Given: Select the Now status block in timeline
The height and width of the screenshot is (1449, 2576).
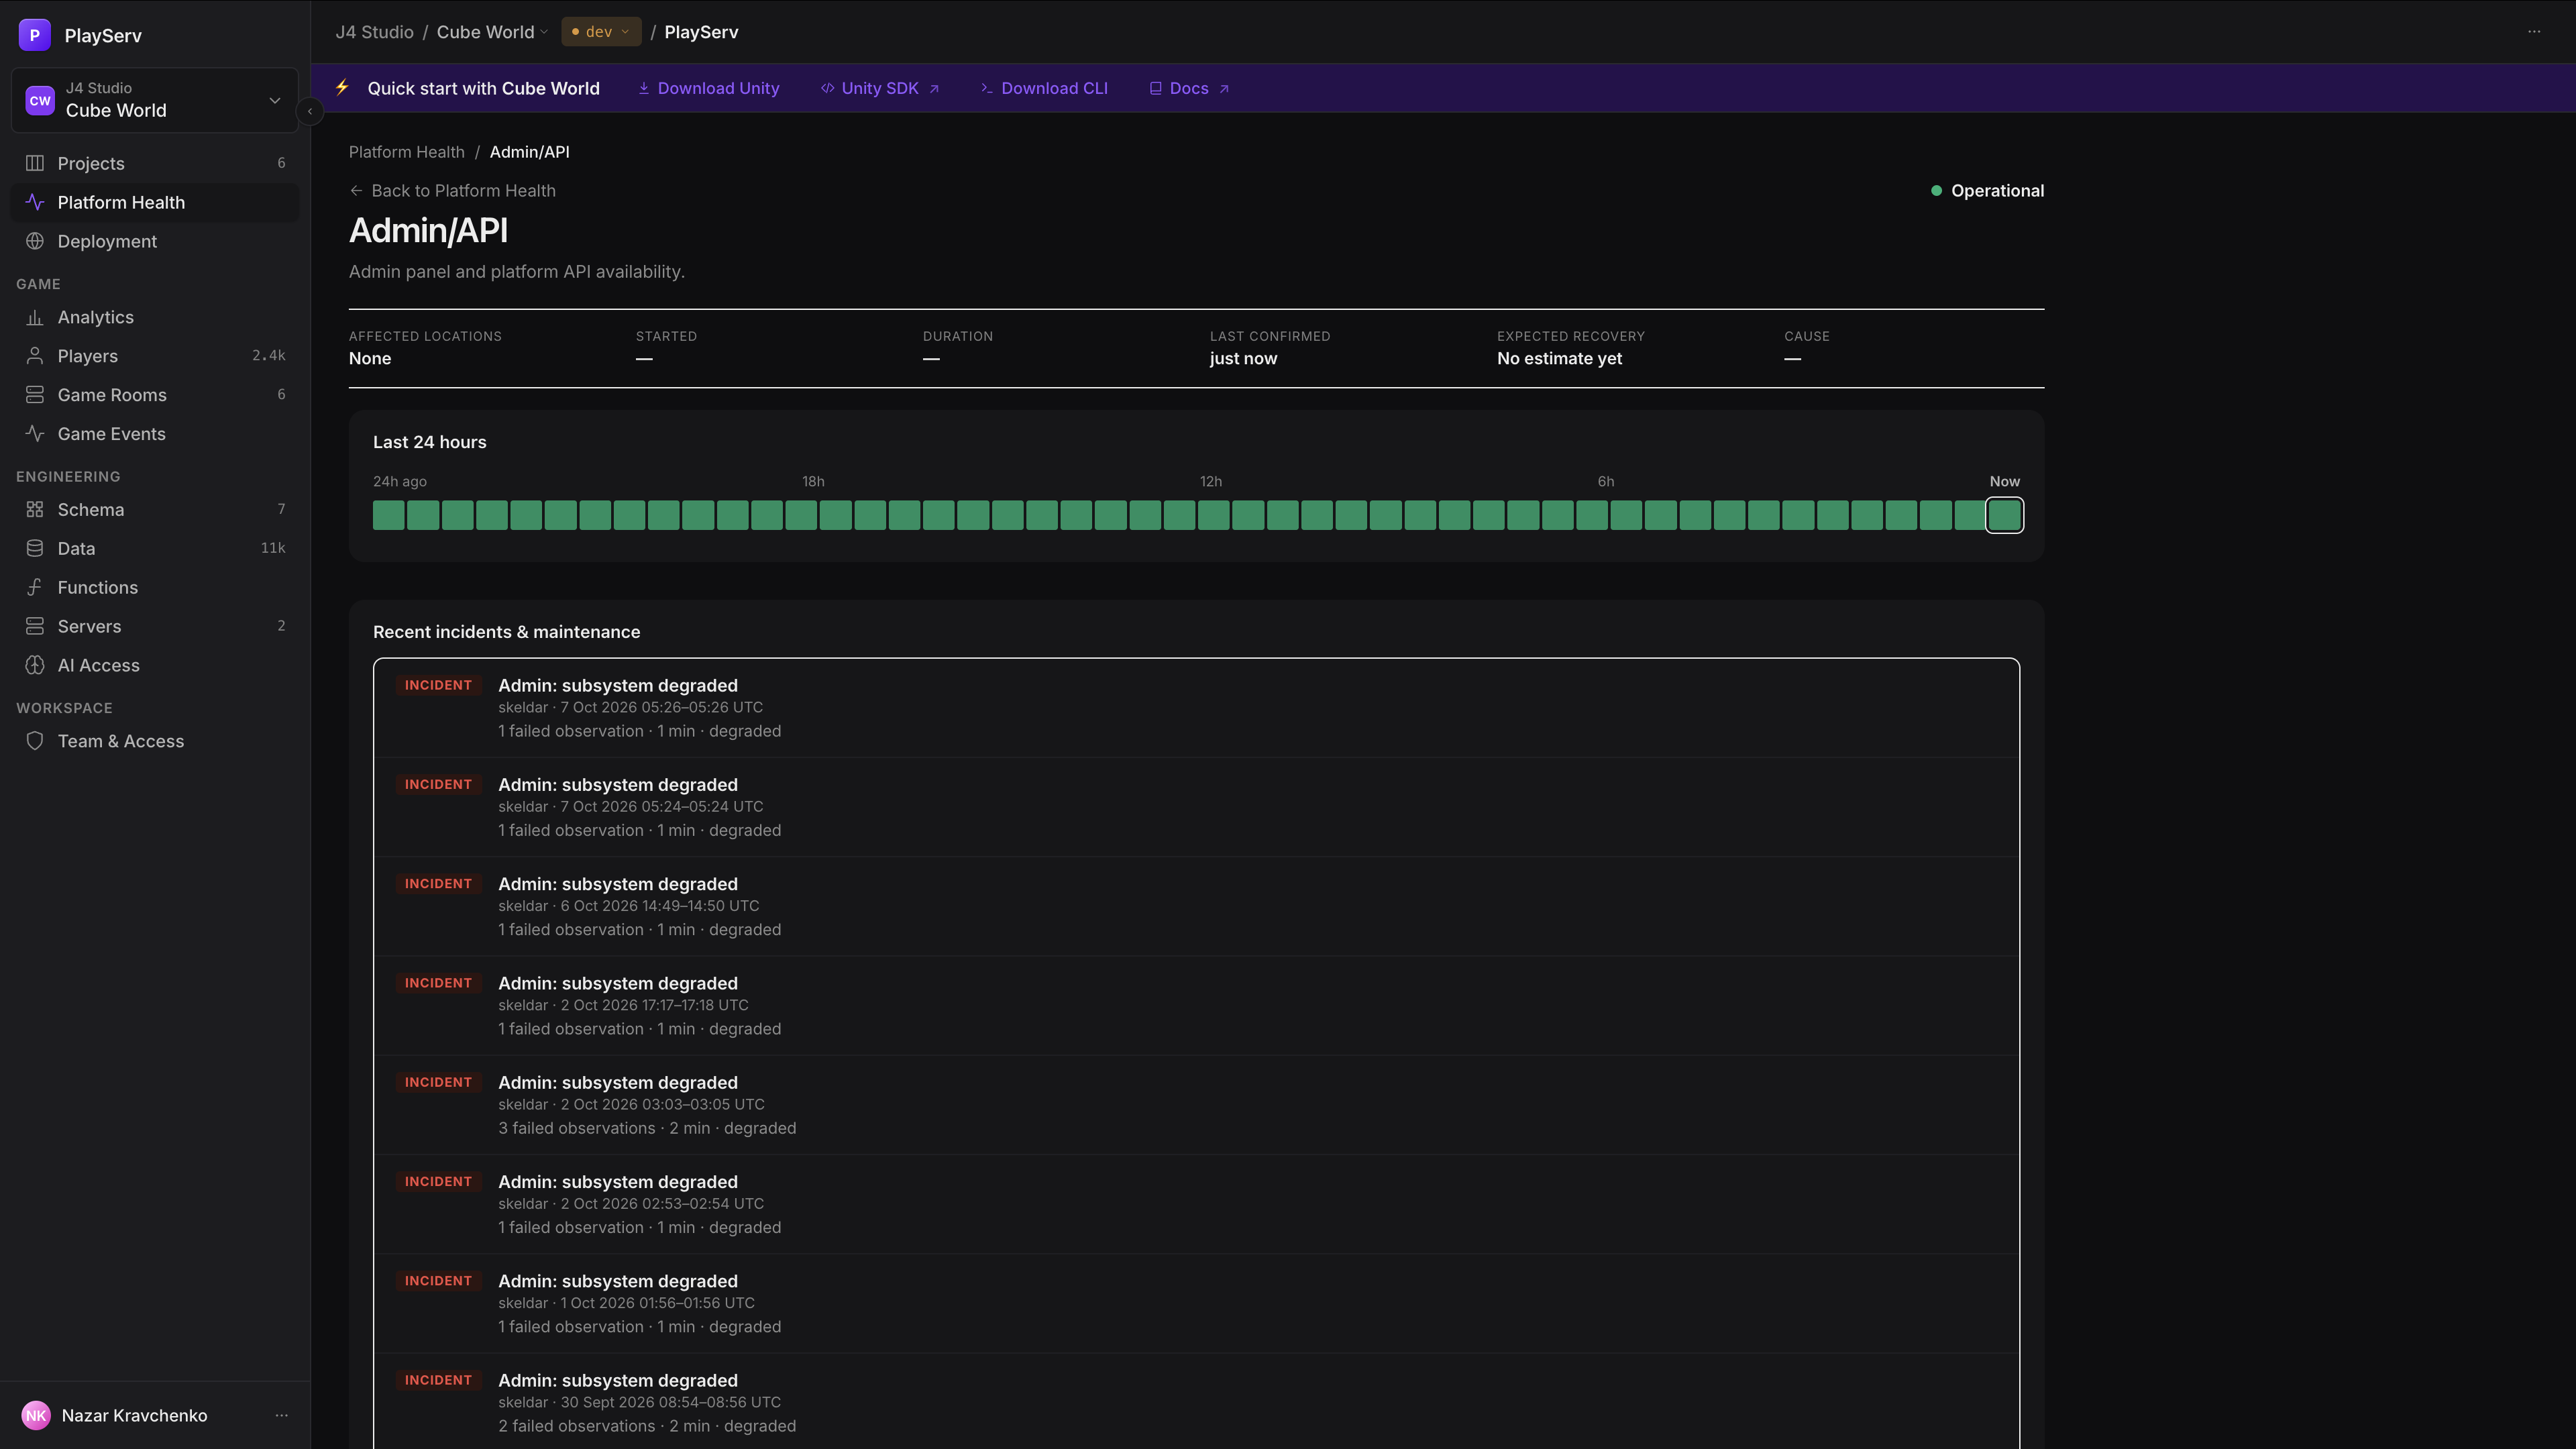Looking at the screenshot, I should click(2004, 516).
